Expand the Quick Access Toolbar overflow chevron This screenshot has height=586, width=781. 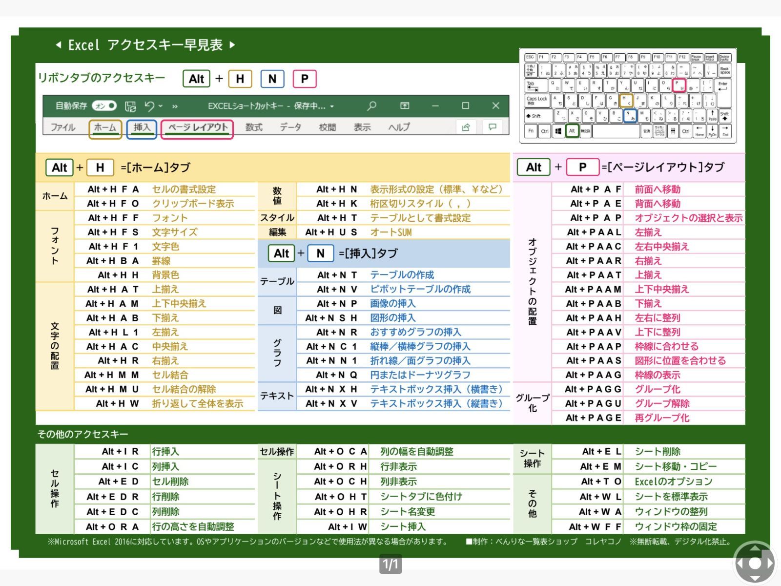[175, 106]
